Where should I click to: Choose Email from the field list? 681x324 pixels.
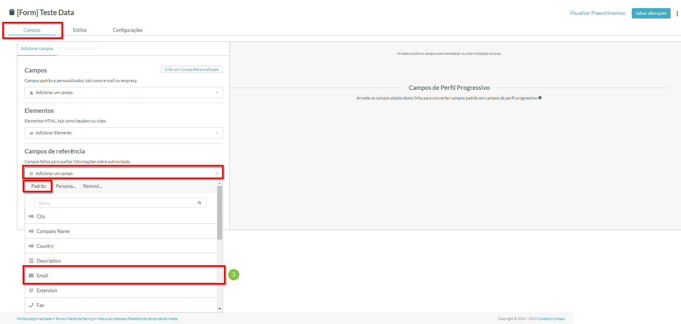(x=121, y=276)
